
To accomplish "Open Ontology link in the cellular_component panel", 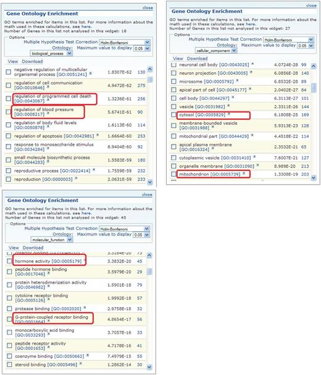I will (227, 45).
